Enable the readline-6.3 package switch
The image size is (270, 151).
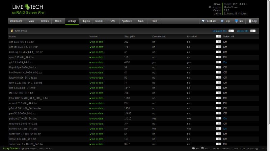pyautogui.click(x=218, y=123)
